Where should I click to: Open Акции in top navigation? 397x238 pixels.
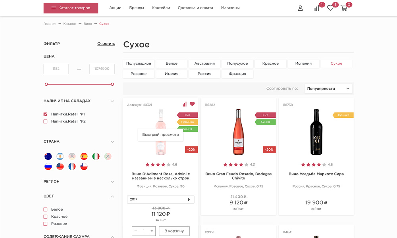click(x=115, y=8)
